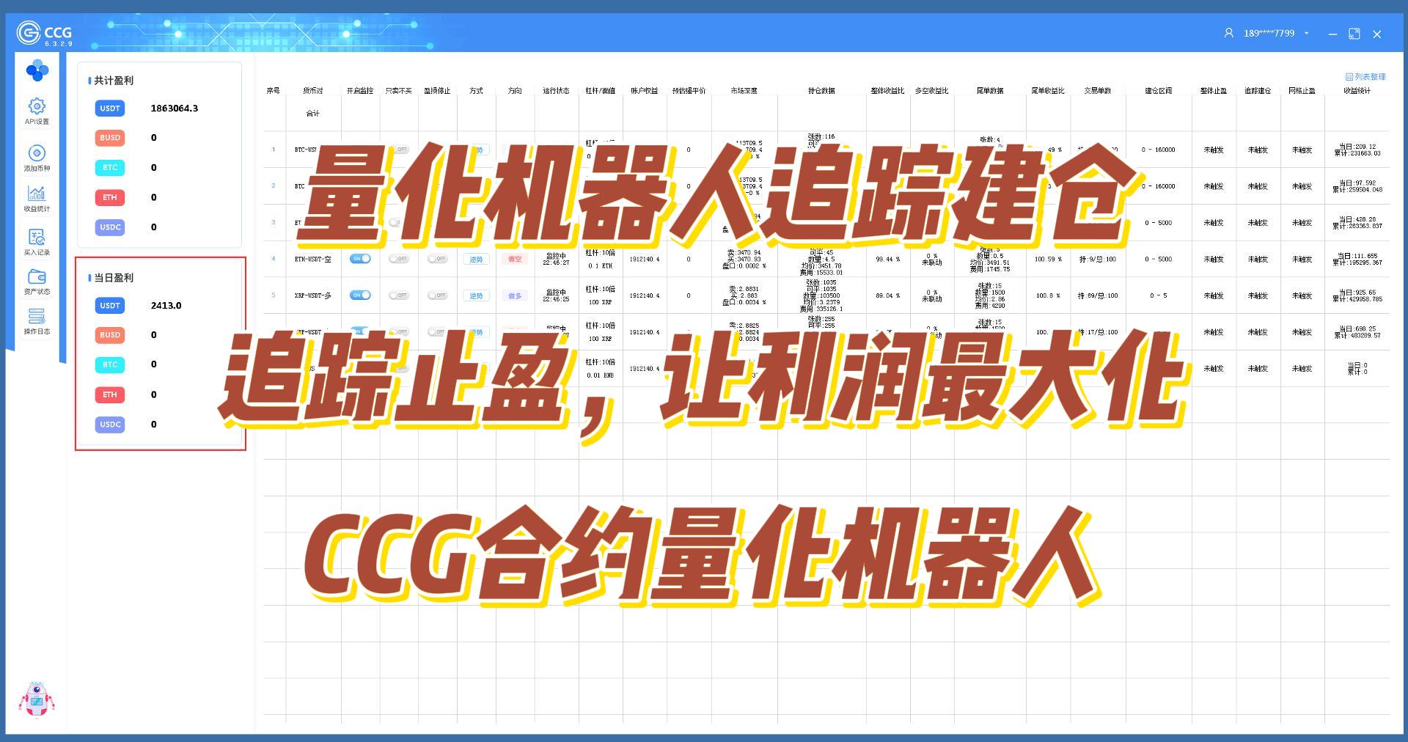Click daily profit value 2413.0
Image resolution: width=1408 pixels, height=742 pixels.
[x=166, y=306]
